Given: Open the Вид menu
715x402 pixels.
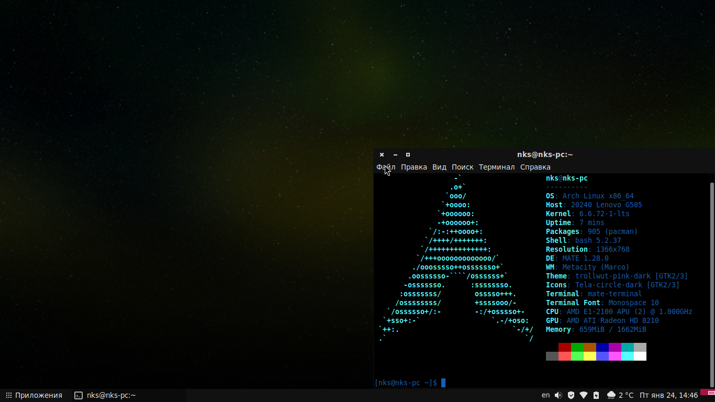Looking at the screenshot, I should [x=439, y=167].
